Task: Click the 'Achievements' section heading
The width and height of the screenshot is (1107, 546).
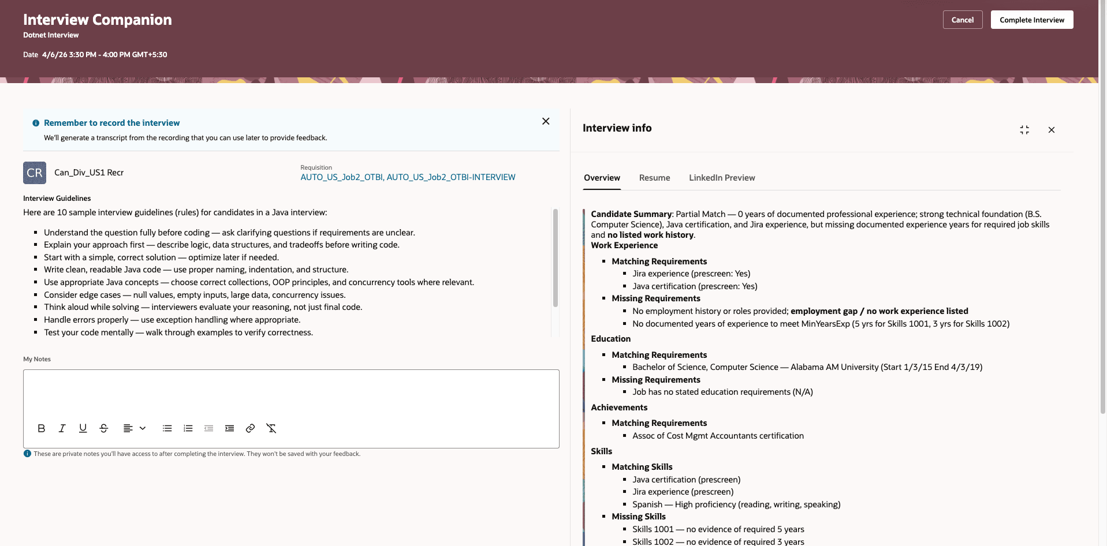Action: pyautogui.click(x=619, y=407)
